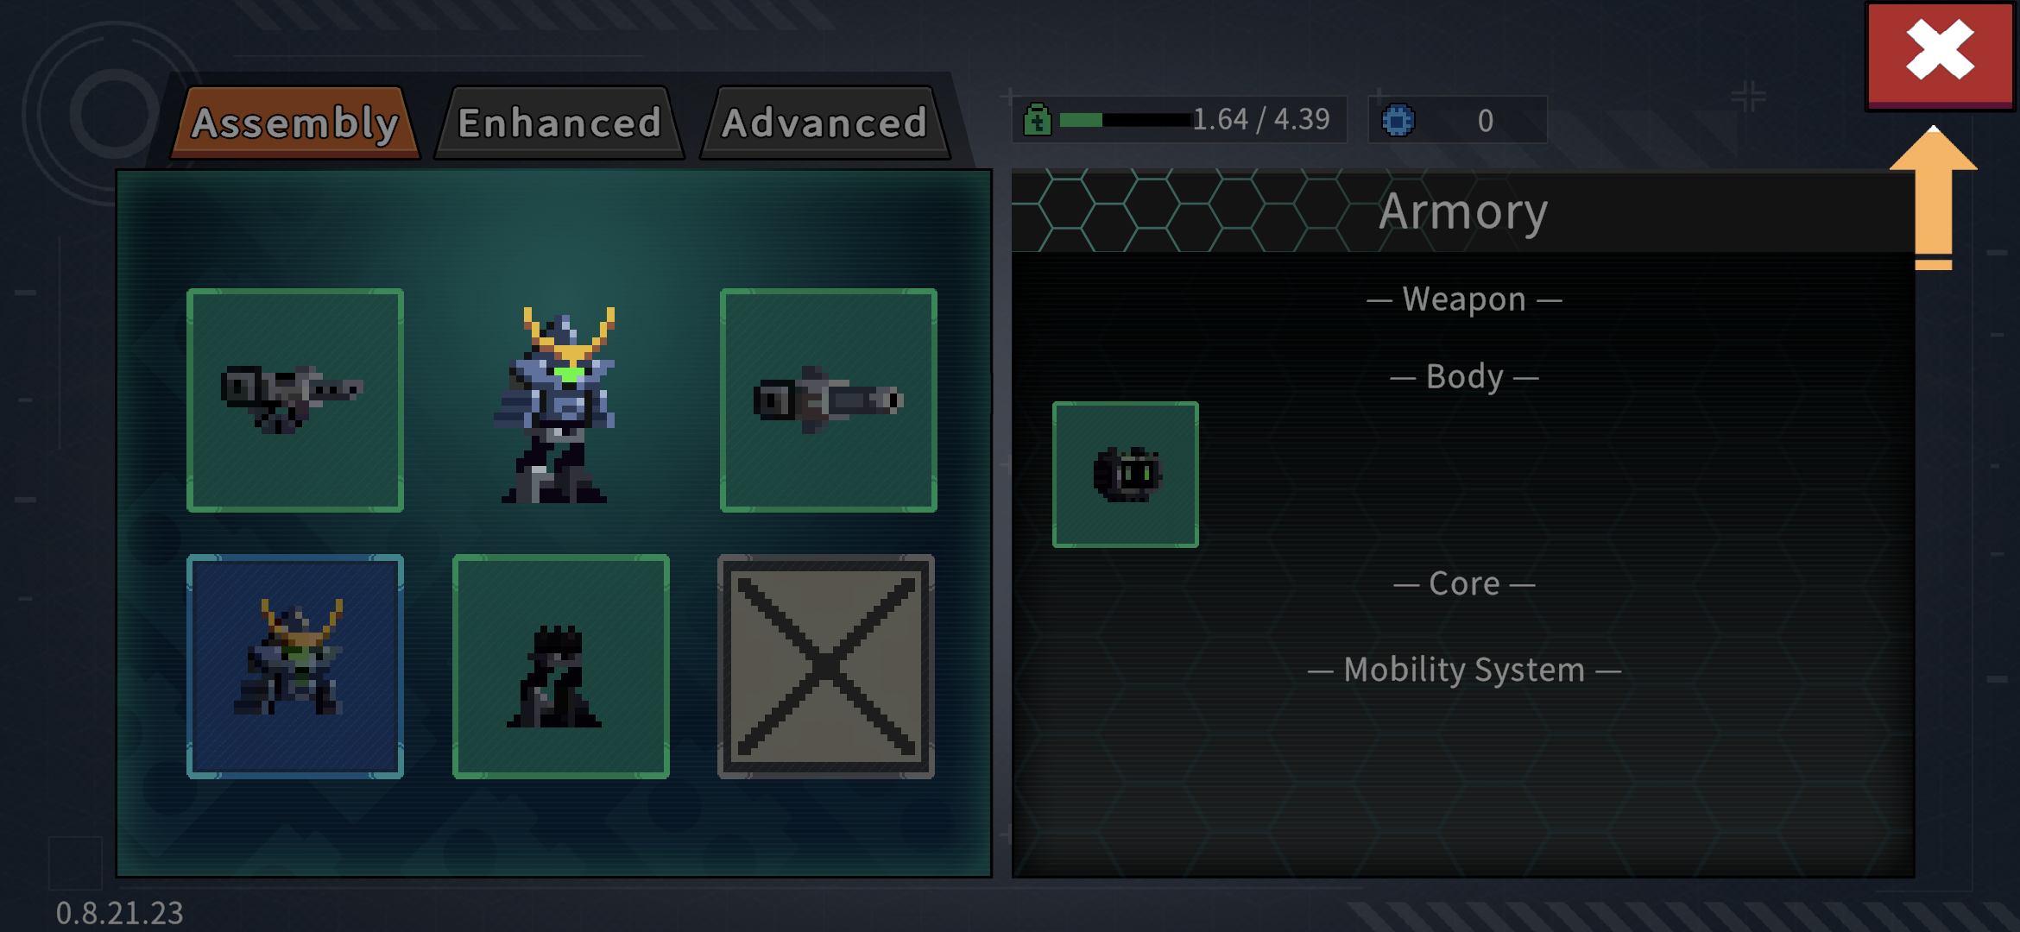Click the blue chip currency icon
The height and width of the screenshot is (932, 2020).
click(1398, 120)
